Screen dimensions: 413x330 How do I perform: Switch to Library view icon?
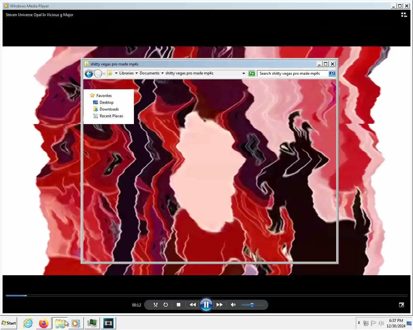[404, 15]
